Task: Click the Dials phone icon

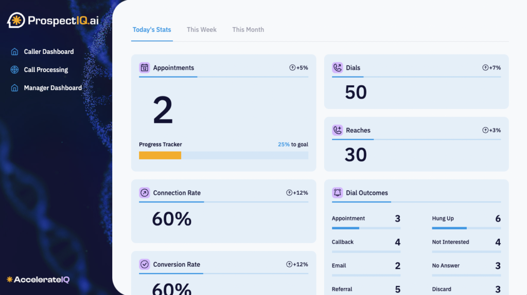Action: pyautogui.click(x=338, y=68)
